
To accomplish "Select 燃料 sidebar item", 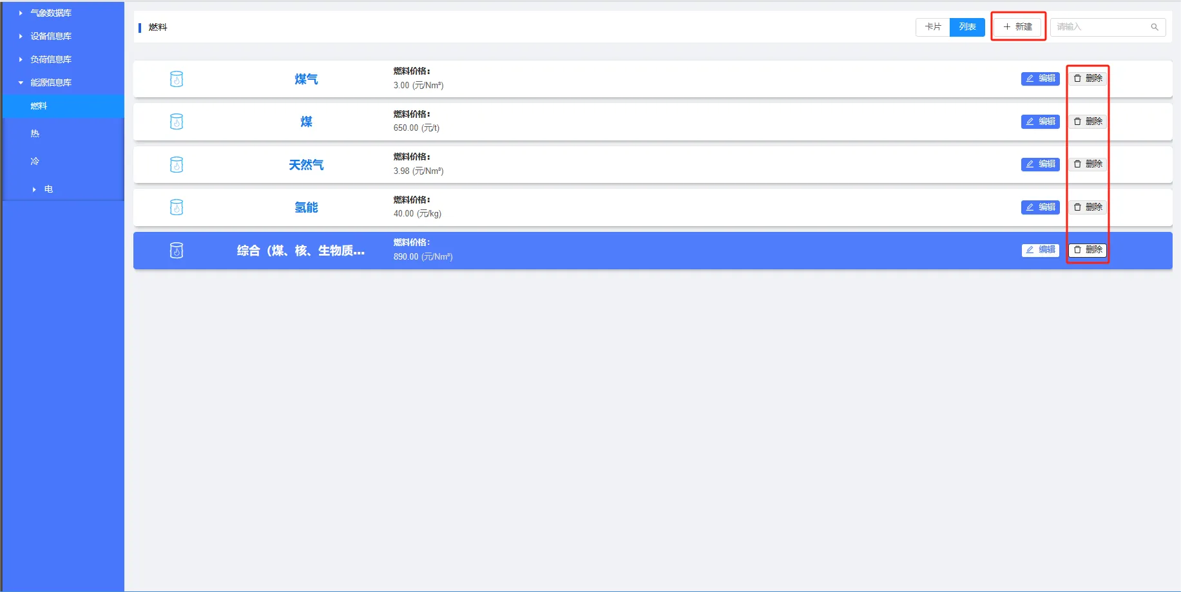I will tap(63, 106).
